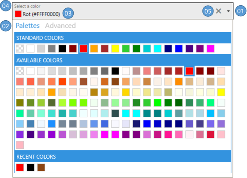Image resolution: width=247 pixels, height=178 pixels.
Task: Select the light gray swatch in Standard Colors
Action: (41, 48)
